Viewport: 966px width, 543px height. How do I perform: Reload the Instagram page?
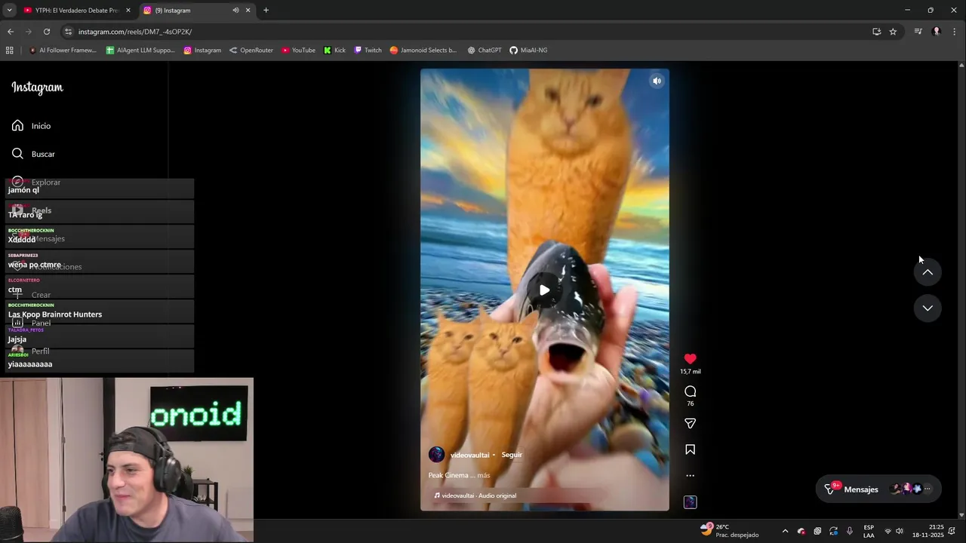47,32
